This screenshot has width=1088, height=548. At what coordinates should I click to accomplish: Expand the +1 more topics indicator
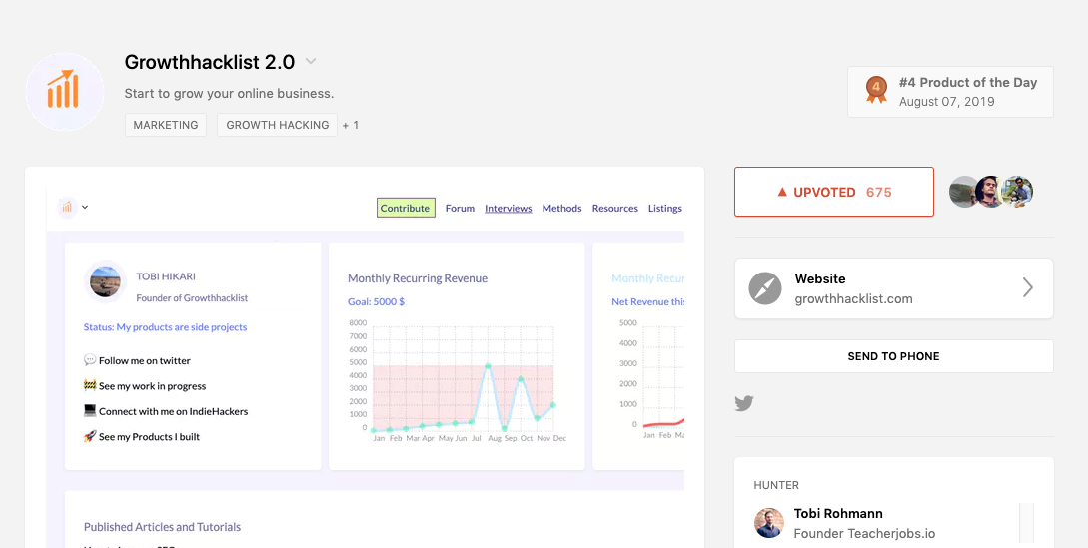pos(350,125)
